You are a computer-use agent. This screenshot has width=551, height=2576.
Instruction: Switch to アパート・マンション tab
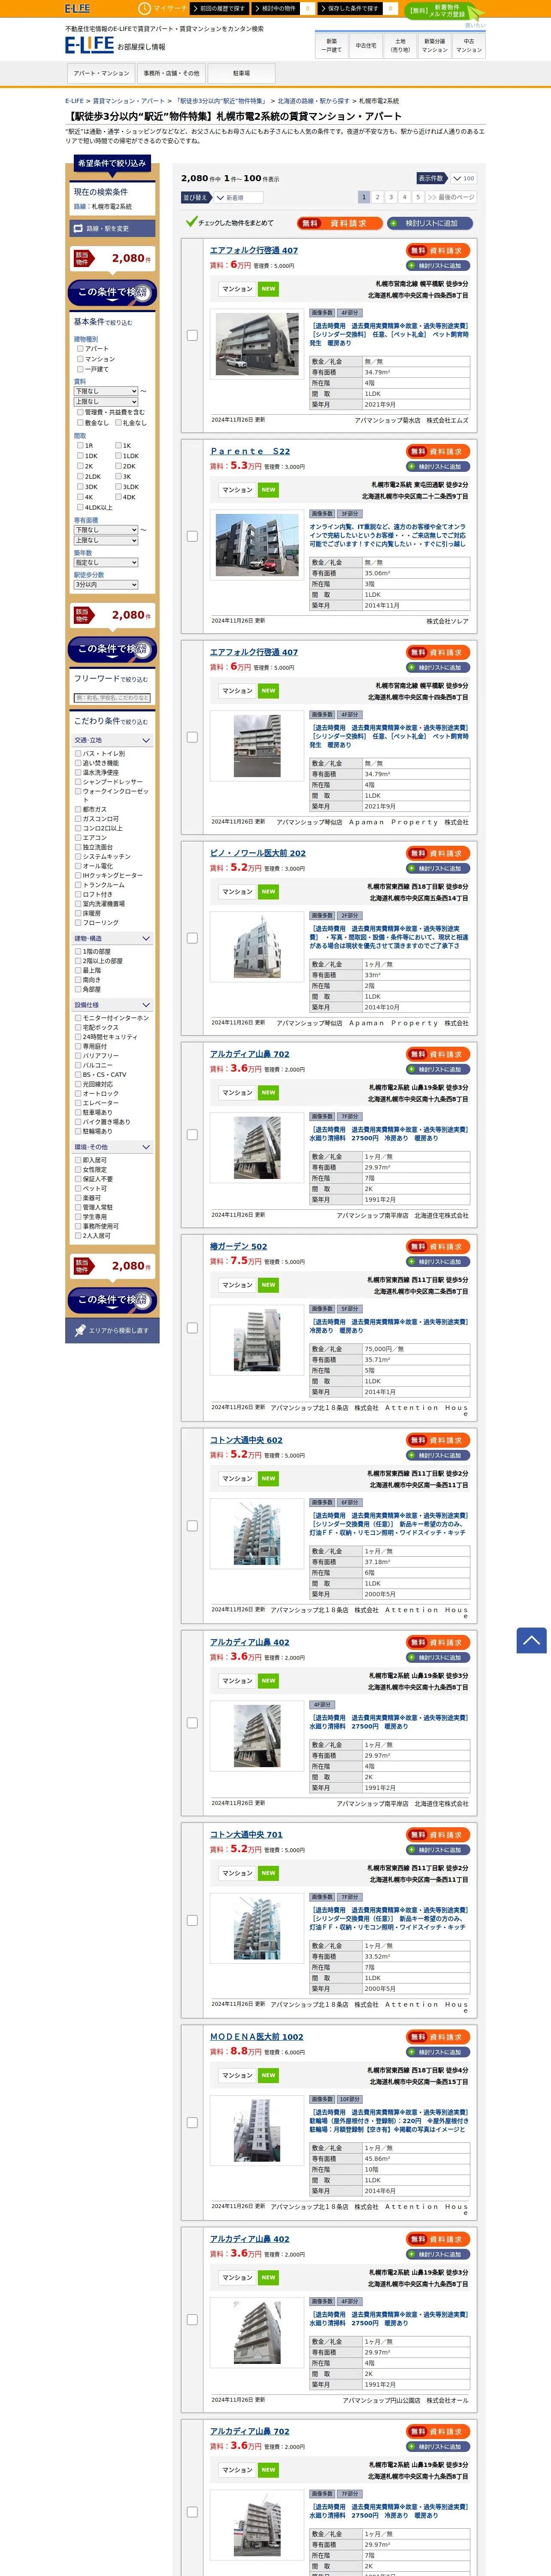click(x=101, y=73)
